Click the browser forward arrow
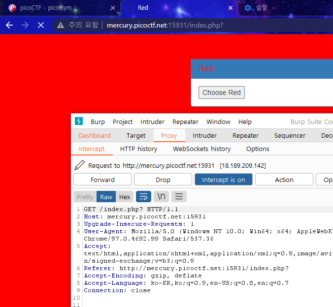333x307 pixels. point(25,25)
